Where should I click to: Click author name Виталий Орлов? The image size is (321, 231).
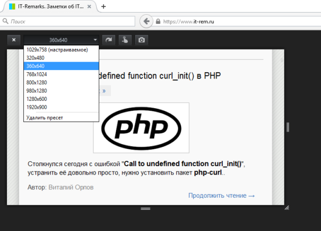click(x=71, y=187)
